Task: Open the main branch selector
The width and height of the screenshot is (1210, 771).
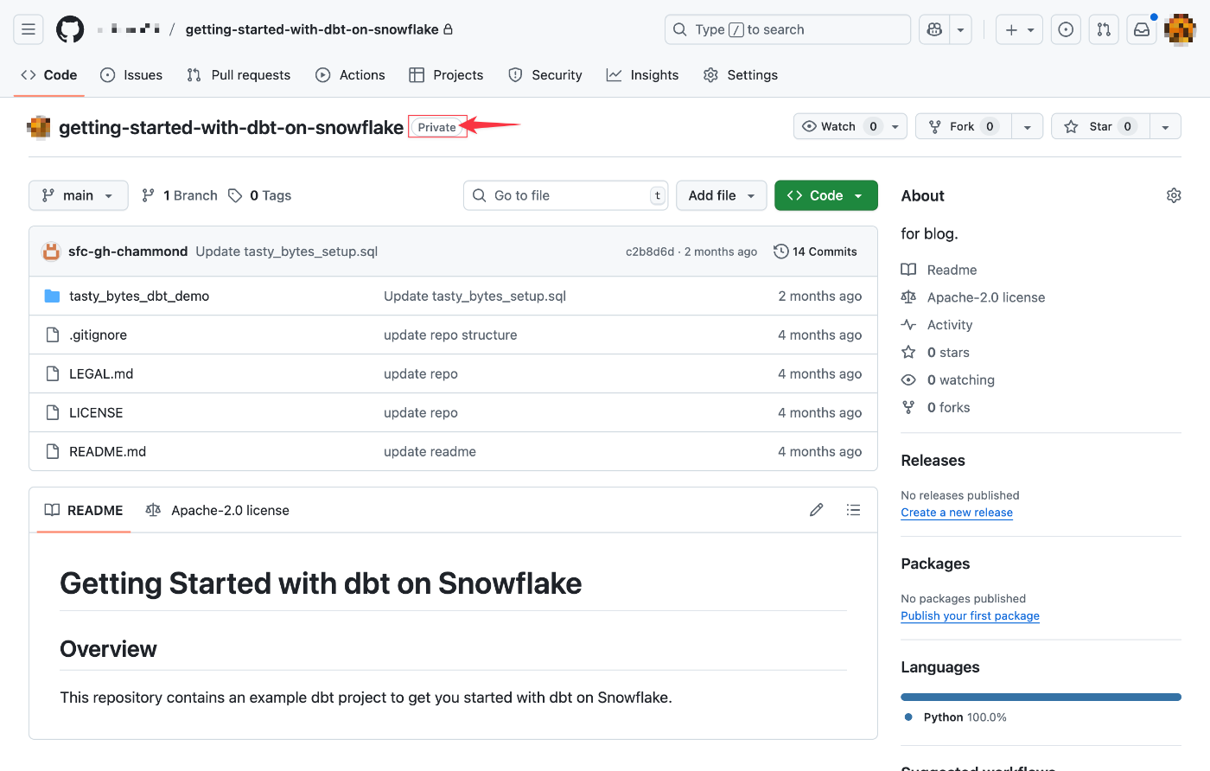Action: point(78,195)
